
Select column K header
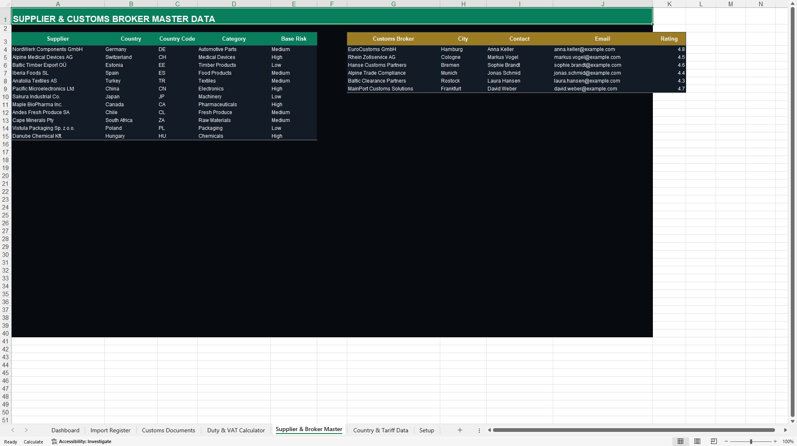click(x=669, y=4)
